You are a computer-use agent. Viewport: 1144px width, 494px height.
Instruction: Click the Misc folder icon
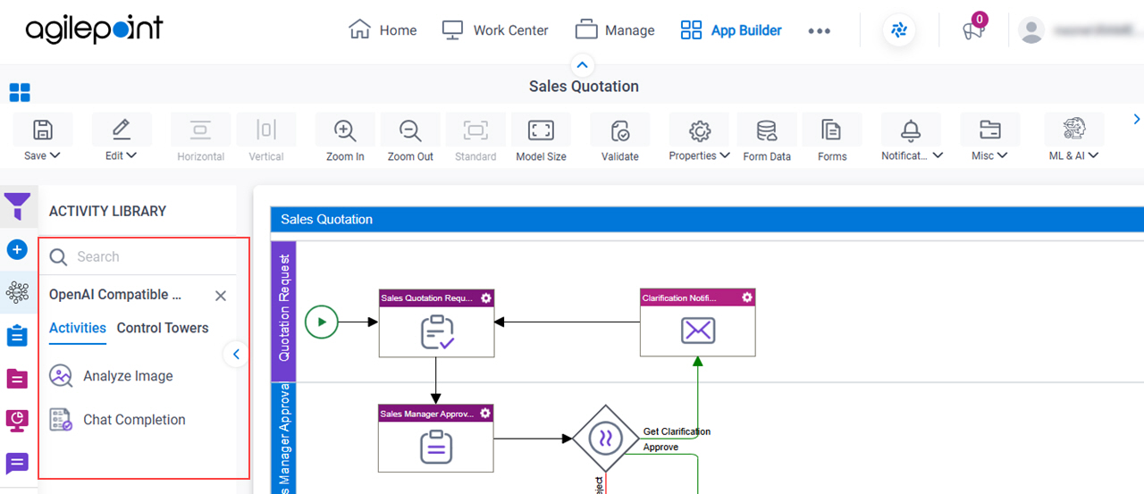point(989,130)
